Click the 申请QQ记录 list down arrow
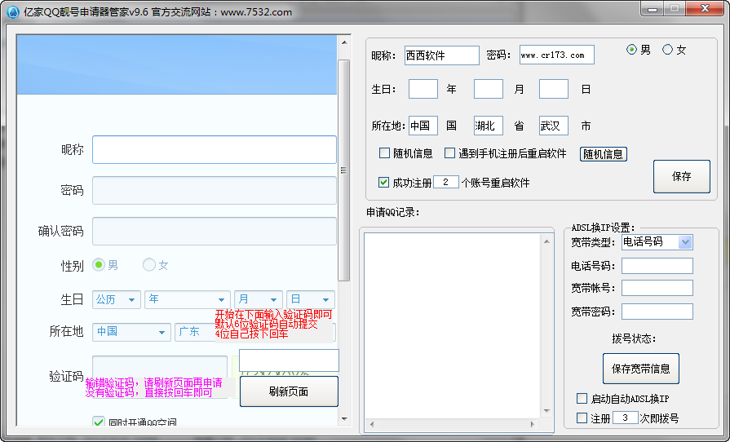The height and width of the screenshot is (442, 730). pyautogui.click(x=546, y=411)
